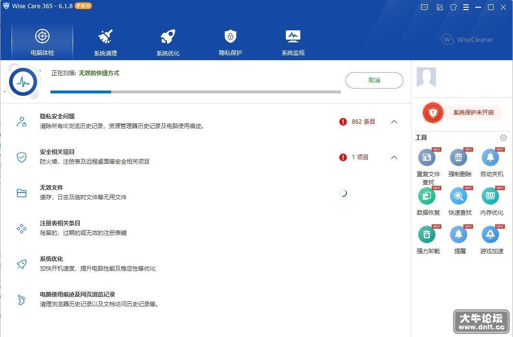Open the 系统优化 tab
Image resolution: width=513 pixels, height=337 pixels.
168,41
